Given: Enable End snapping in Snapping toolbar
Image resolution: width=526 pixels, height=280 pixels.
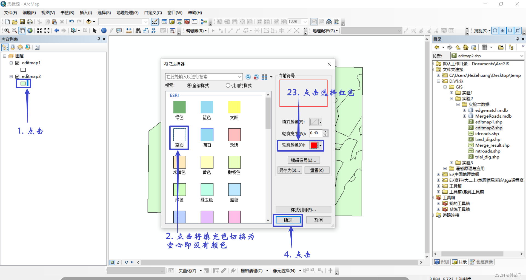Looking at the screenshot, I should [502, 30].
